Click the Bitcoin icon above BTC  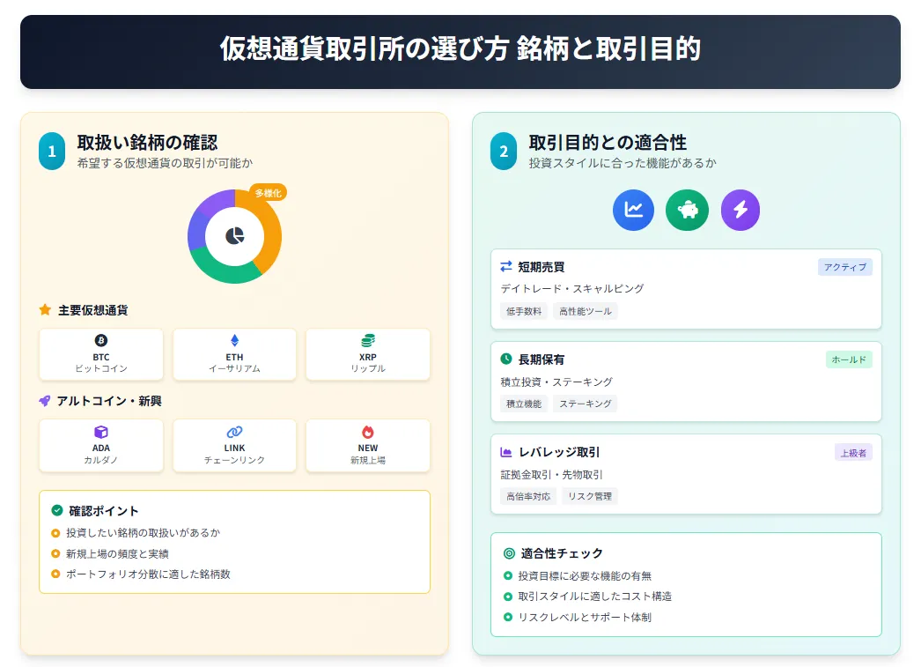101,340
